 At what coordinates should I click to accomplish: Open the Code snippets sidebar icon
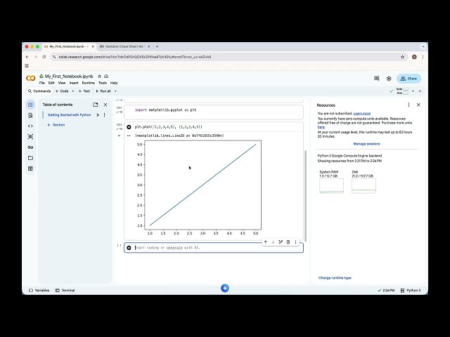pyautogui.click(x=30, y=126)
